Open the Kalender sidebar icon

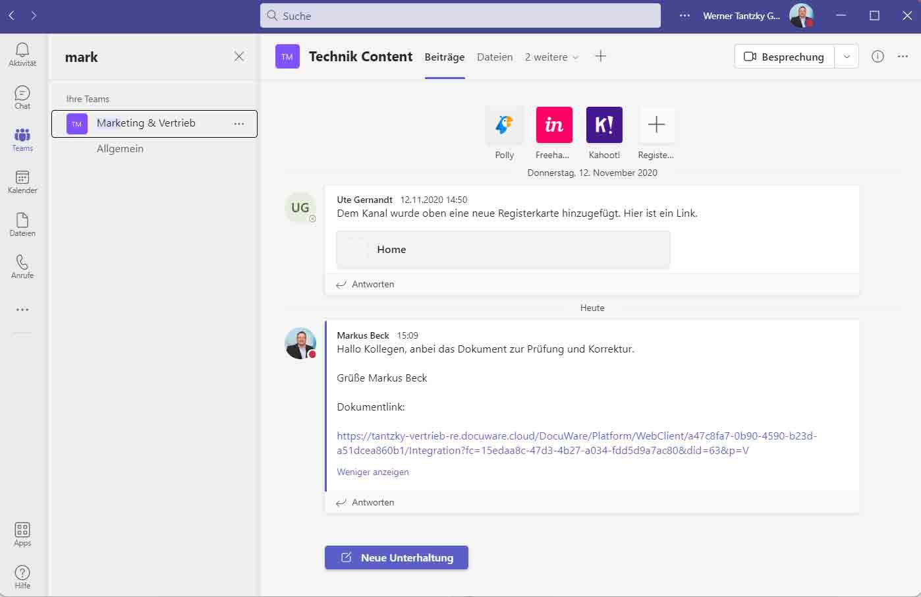tap(22, 182)
